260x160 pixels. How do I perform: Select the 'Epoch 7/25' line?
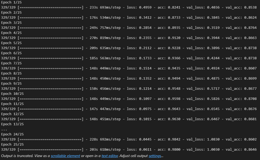click(x=11, y=63)
